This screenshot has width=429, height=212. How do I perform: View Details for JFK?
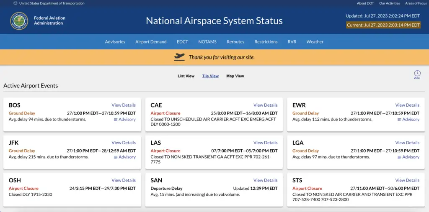[124, 143]
